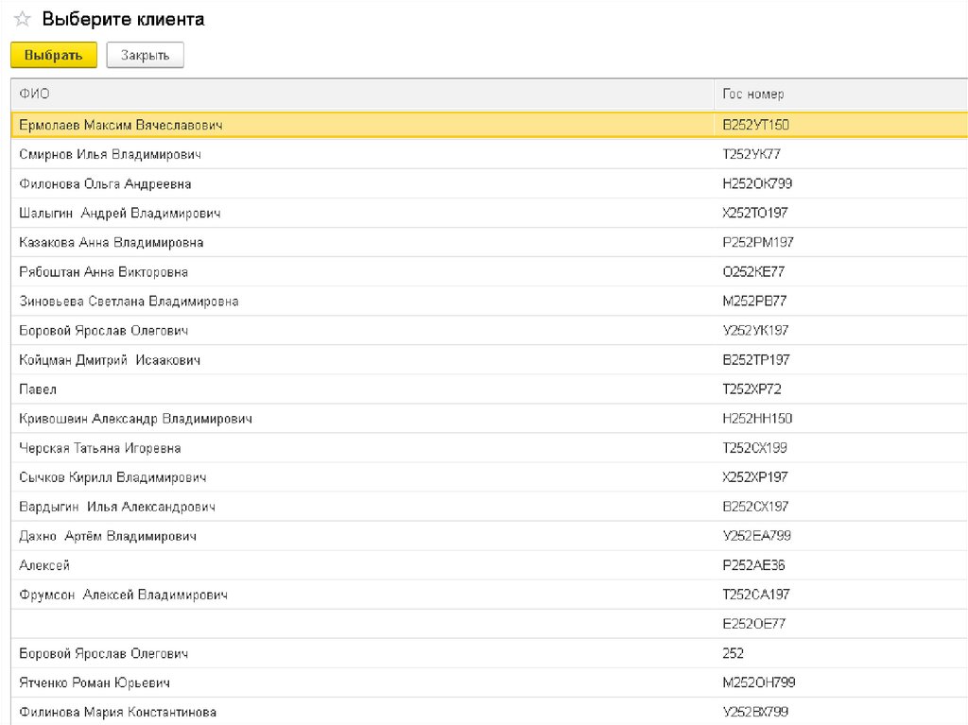The height and width of the screenshot is (725, 968).
Task: Select Рябоштан Анна Викторовна entry
Action: point(104,271)
